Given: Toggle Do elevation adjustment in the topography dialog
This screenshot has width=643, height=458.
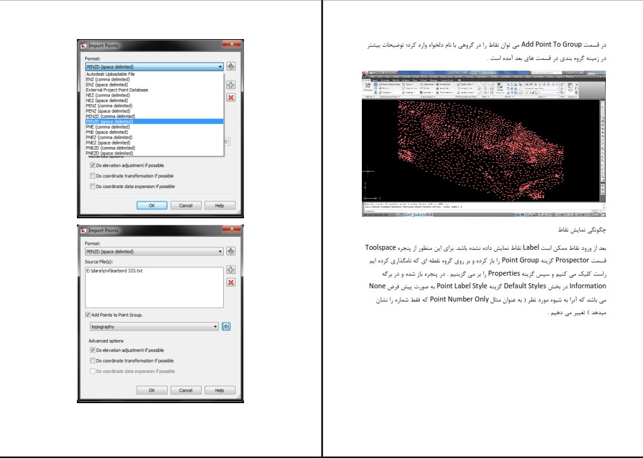Looking at the screenshot, I should click(93, 350).
